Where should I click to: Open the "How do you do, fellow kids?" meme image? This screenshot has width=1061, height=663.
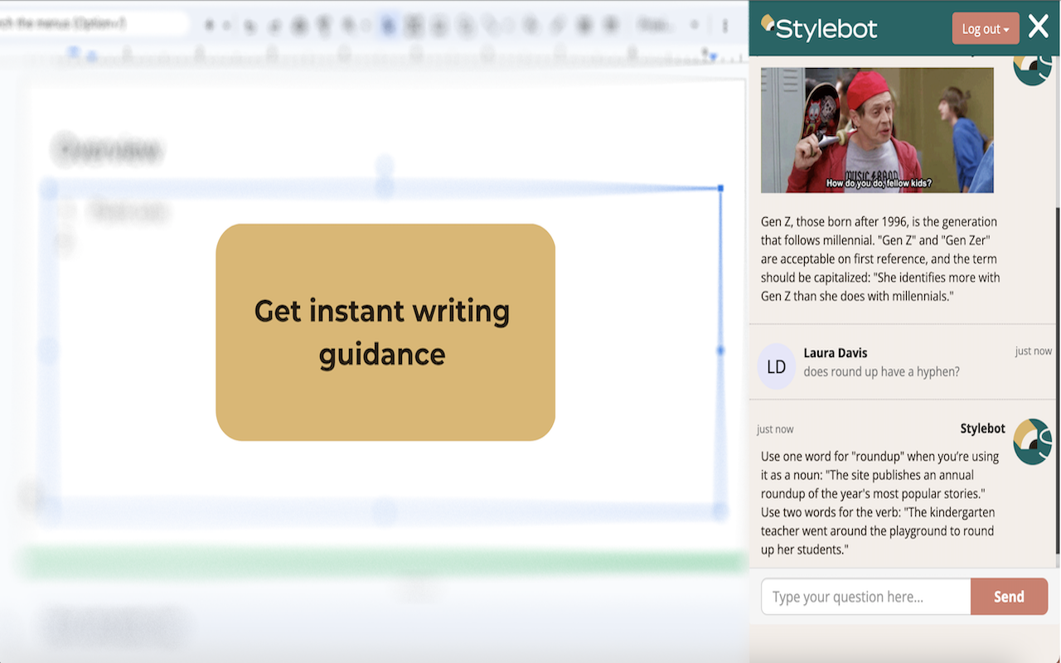(877, 130)
